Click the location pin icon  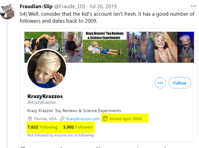tap(30, 119)
